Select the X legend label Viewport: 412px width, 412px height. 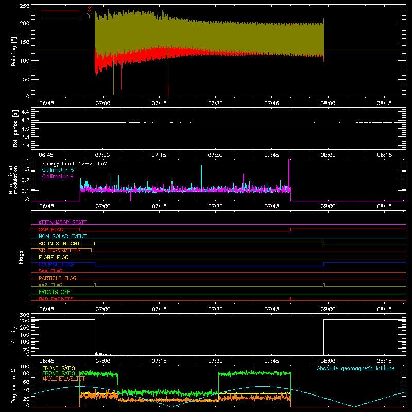tap(89, 9)
